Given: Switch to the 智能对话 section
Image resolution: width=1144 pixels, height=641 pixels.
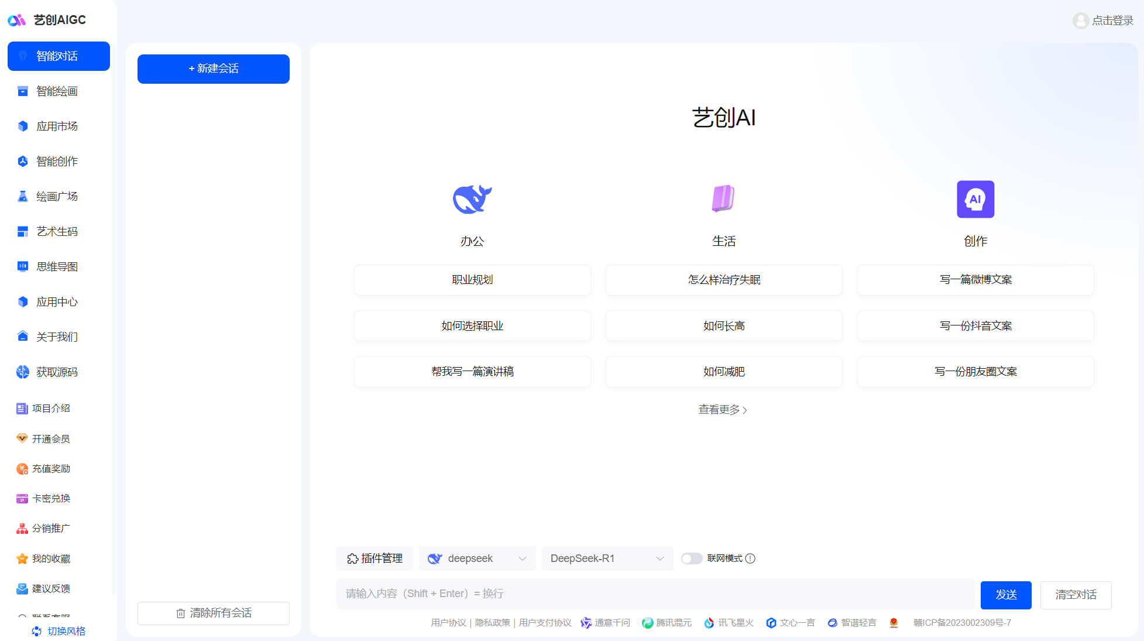Looking at the screenshot, I should (59, 56).
